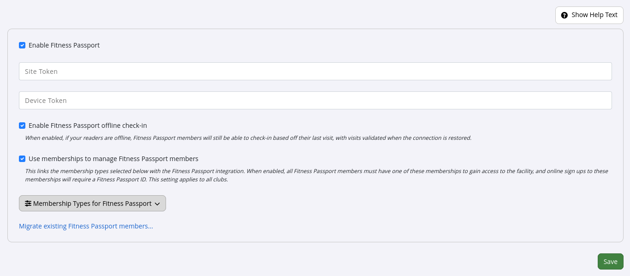Click the checkmark beside Use memberships label

[x=22, y=159]
